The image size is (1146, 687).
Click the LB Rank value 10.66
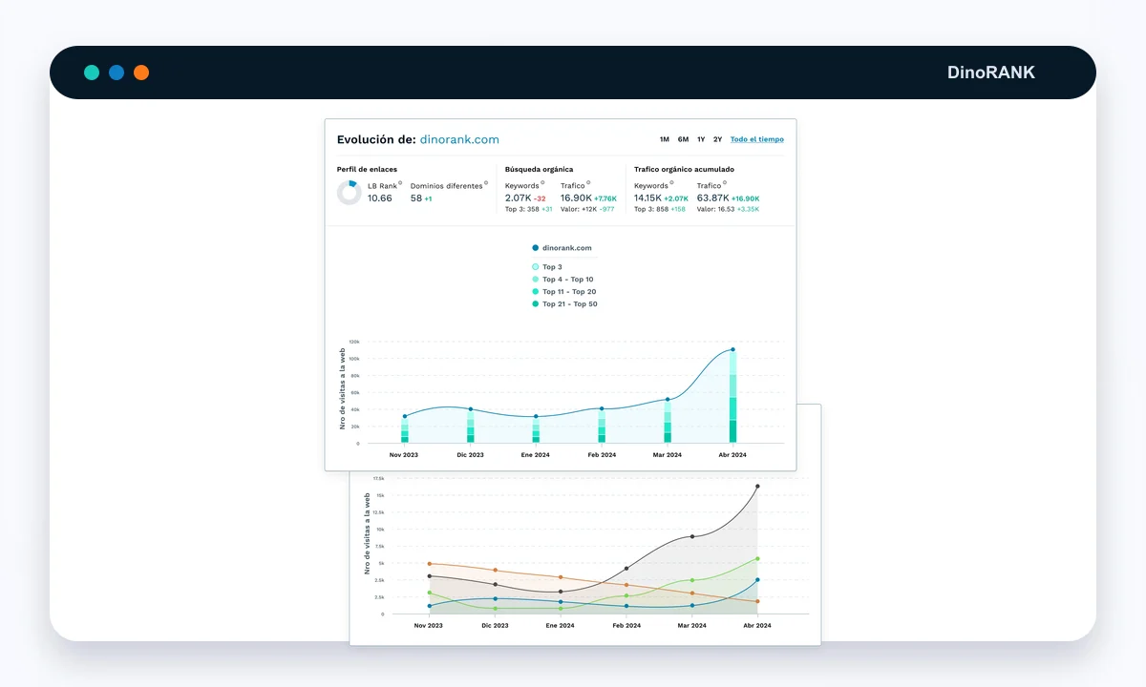[x=380, y=198]
